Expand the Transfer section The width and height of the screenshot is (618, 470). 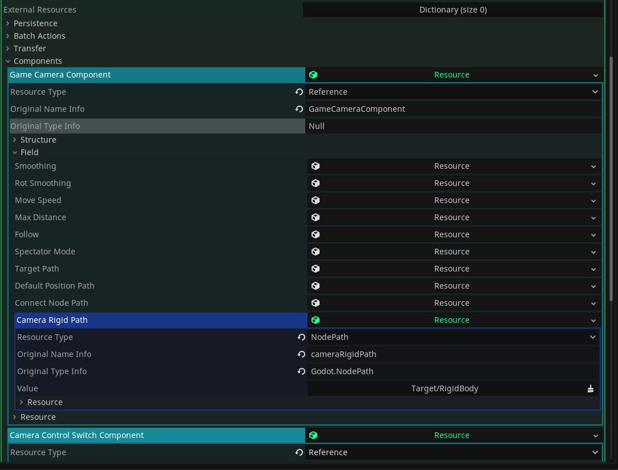(7, 49)
